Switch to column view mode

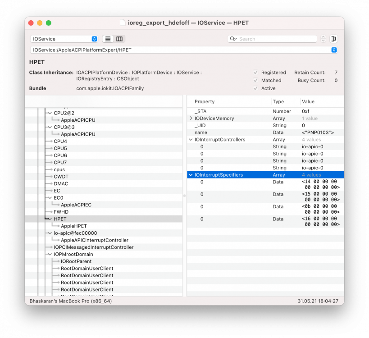pos(119,39)
